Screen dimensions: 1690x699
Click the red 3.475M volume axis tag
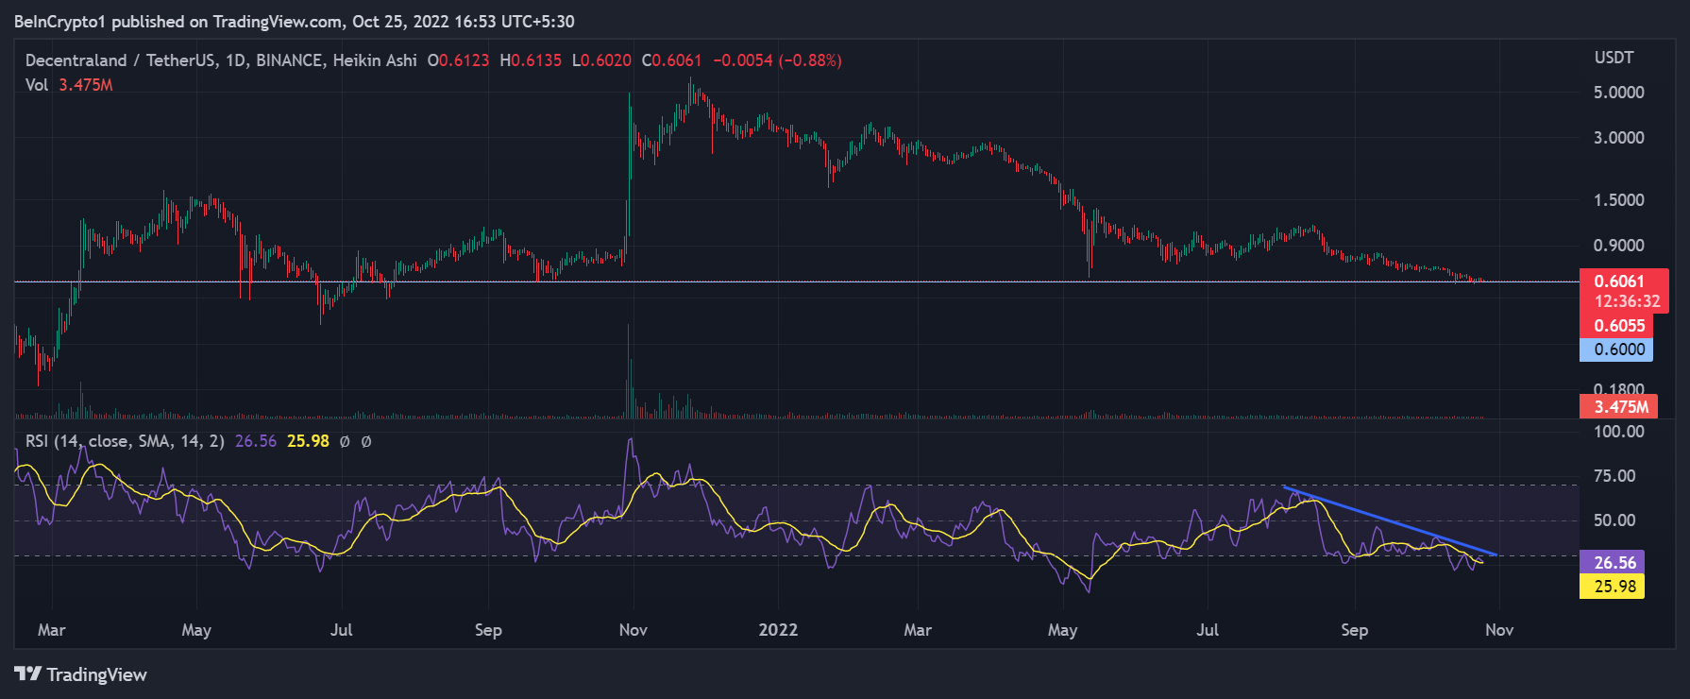[x=1620, y=407]
